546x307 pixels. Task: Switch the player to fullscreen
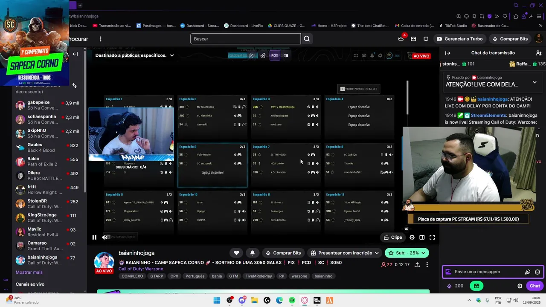point(432,237)
